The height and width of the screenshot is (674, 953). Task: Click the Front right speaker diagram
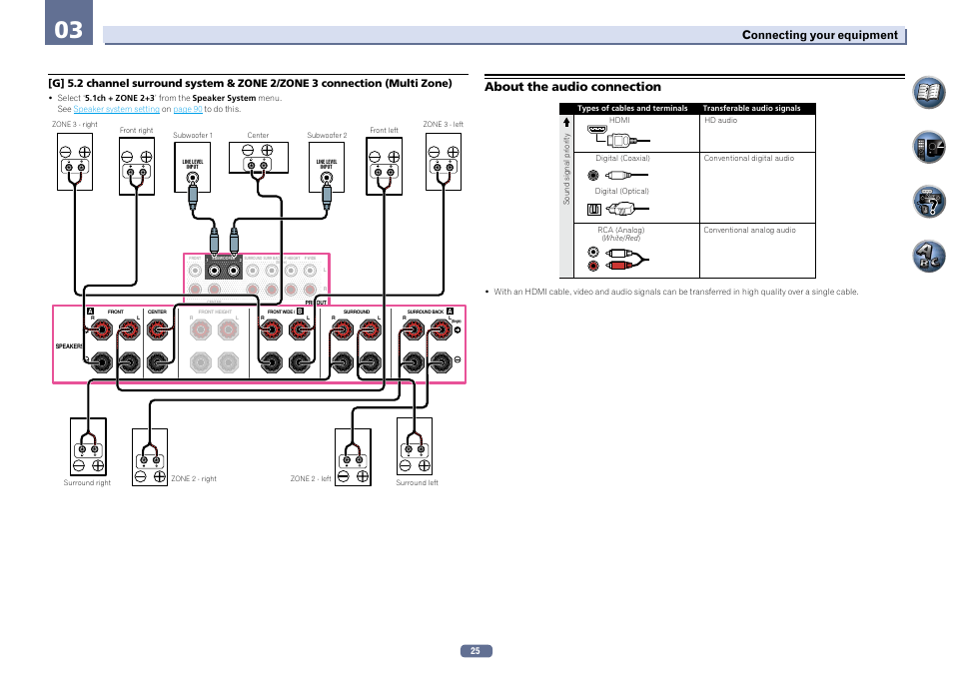click(137, 166)
